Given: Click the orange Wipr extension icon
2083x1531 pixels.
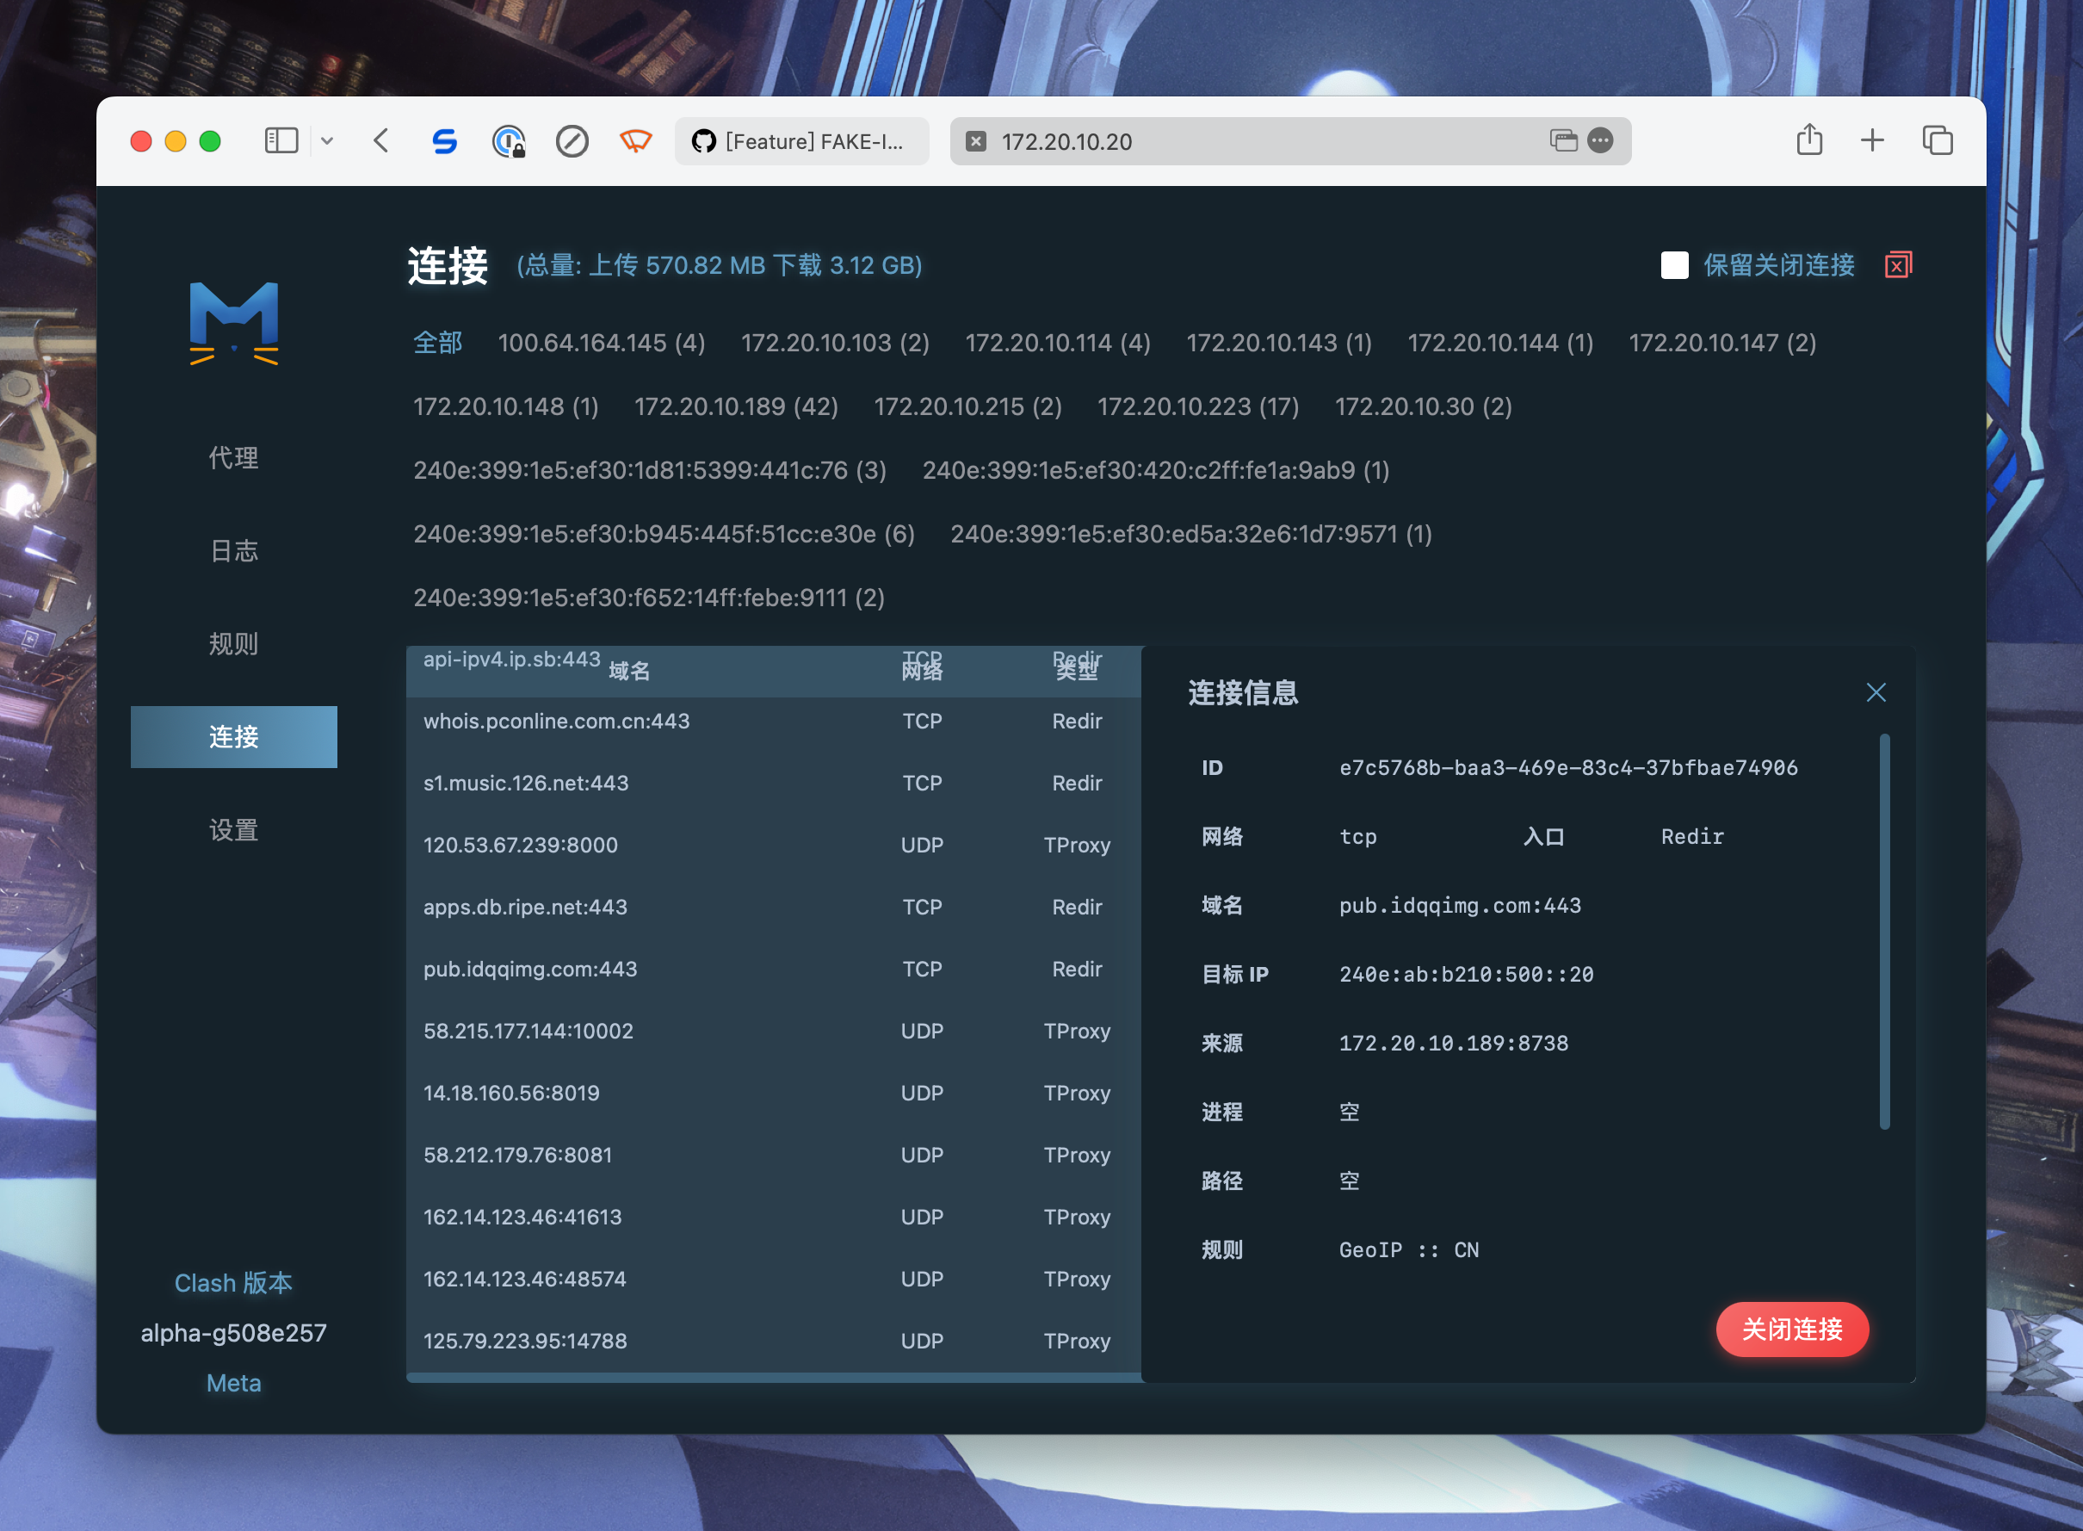Looking at the screenshot, I should 636,141.
